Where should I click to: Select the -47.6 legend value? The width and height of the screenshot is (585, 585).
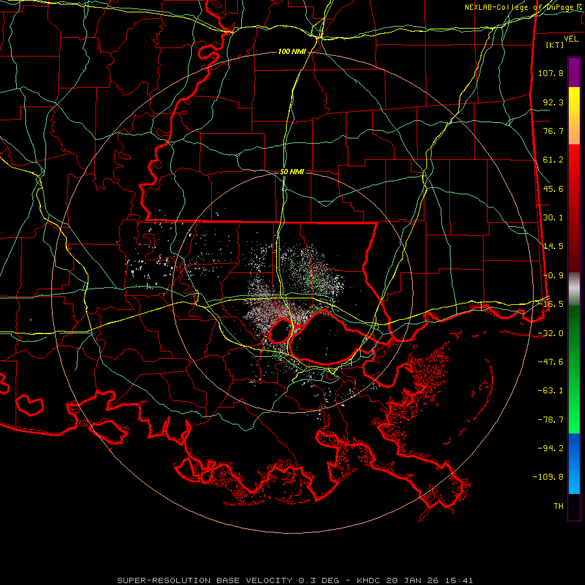click(551, 362)
